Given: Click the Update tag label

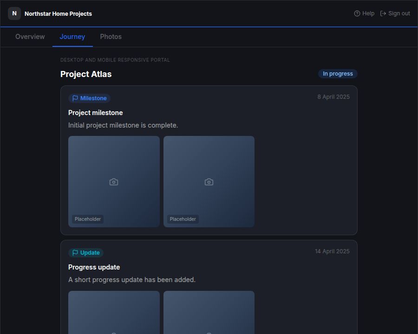Looking at the screenshot, I should click(90, 253).
